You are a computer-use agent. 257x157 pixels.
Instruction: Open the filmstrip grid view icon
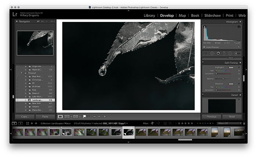click(x=28, y=123)
